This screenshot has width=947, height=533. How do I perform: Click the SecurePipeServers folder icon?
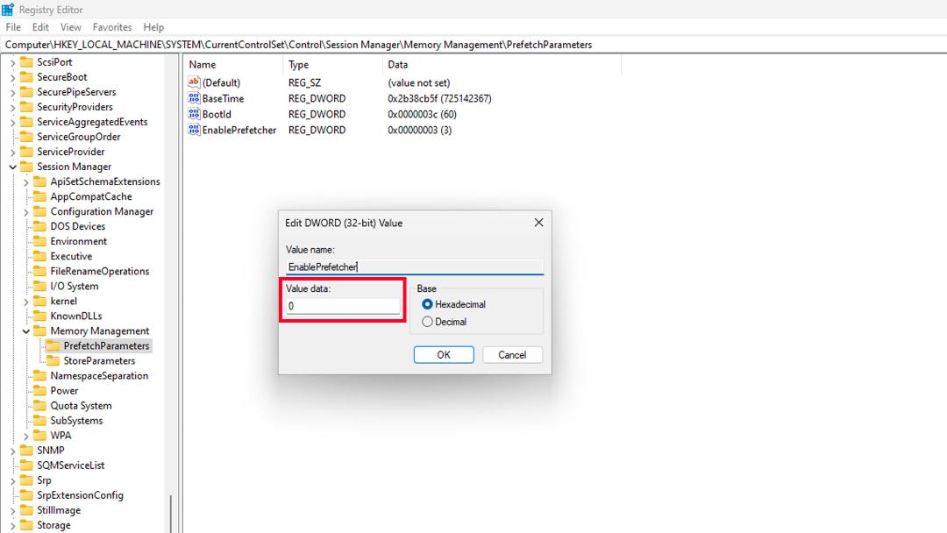[x=26, y=92]
